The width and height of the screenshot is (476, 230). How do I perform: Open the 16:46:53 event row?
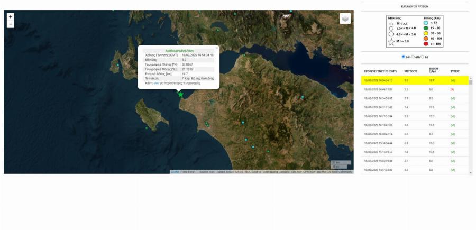click(x=415, y=89)
